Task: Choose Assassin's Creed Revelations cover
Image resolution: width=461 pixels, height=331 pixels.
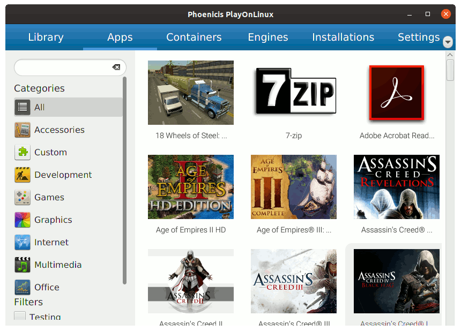Action: click(397, 187)
